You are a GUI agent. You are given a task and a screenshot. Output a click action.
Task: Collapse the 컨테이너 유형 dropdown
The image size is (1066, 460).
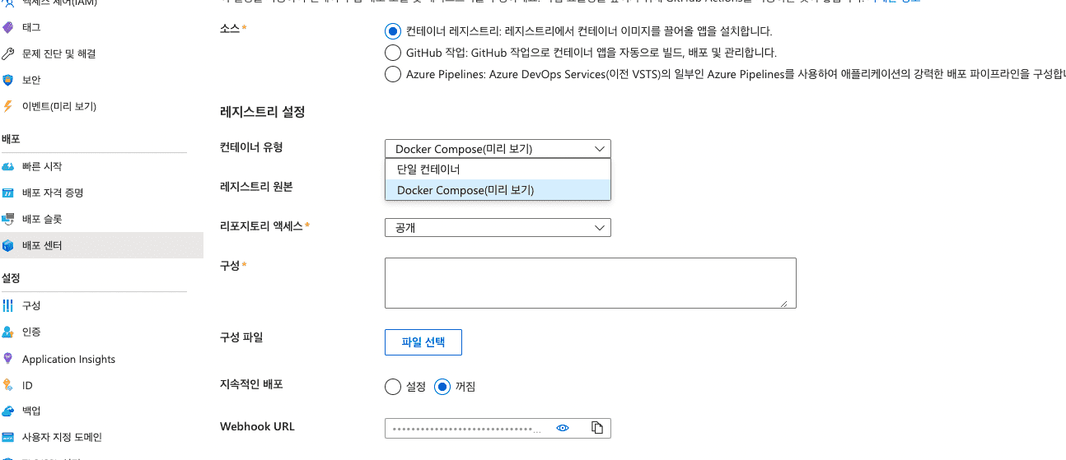pyautogui.click(x=498, y=149)
